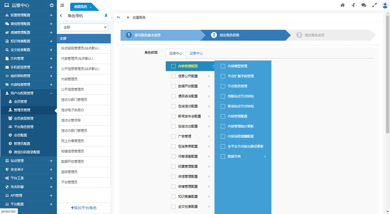Enable the 节点角色管理 permission checkbox

(223, 86)
